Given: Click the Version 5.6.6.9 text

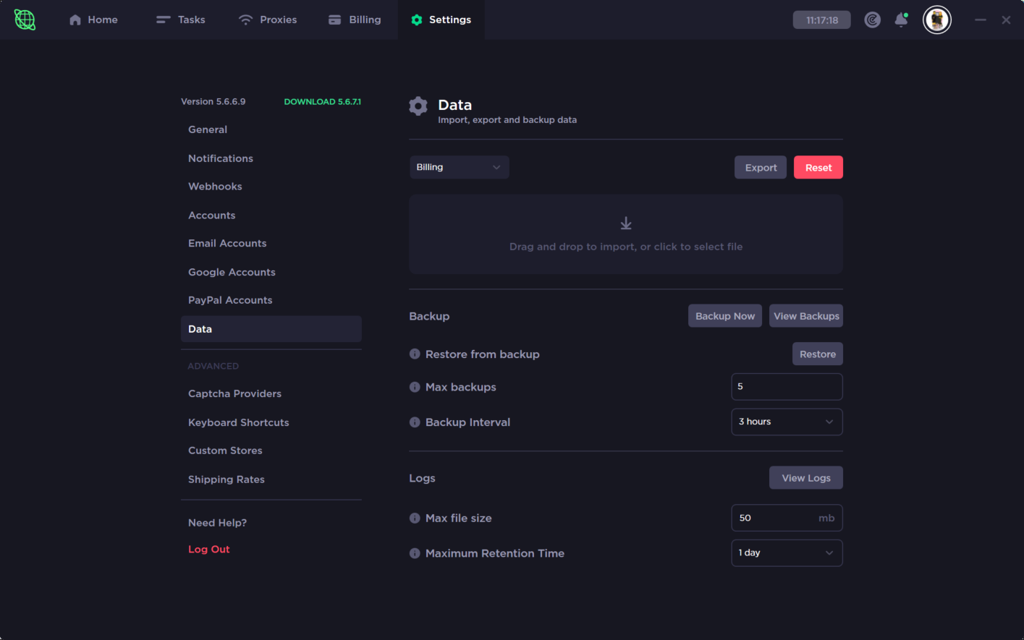Looking at the screenshot, I should coord(213,102).
